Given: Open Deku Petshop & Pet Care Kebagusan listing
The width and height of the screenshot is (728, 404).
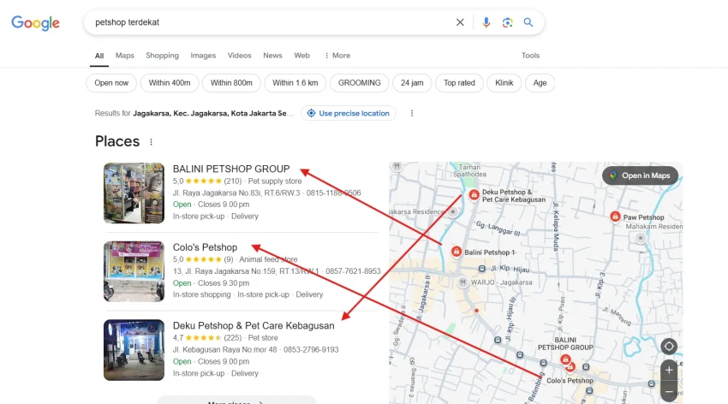Looking at the screenshot, I should tap(254, 325).
